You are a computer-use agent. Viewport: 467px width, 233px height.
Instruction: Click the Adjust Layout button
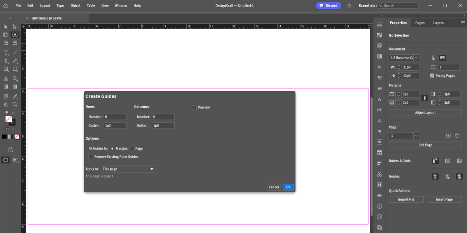click(425, 113)
